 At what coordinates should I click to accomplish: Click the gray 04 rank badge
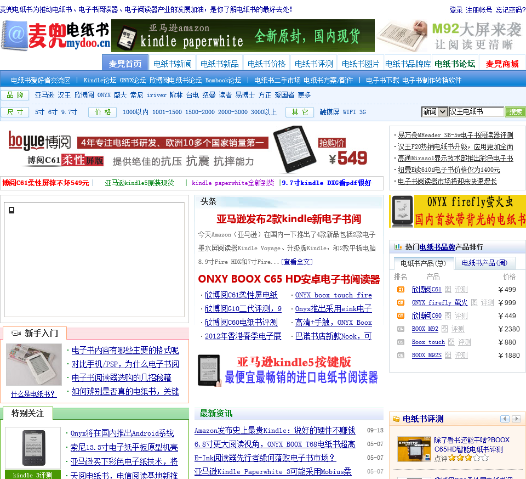point(401,329)
